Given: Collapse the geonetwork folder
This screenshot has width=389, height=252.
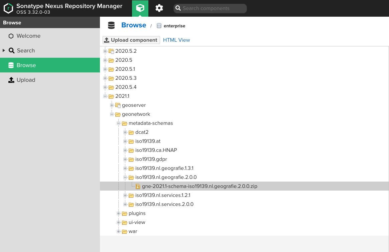Looking at the screenshot, I should (112, 114).
